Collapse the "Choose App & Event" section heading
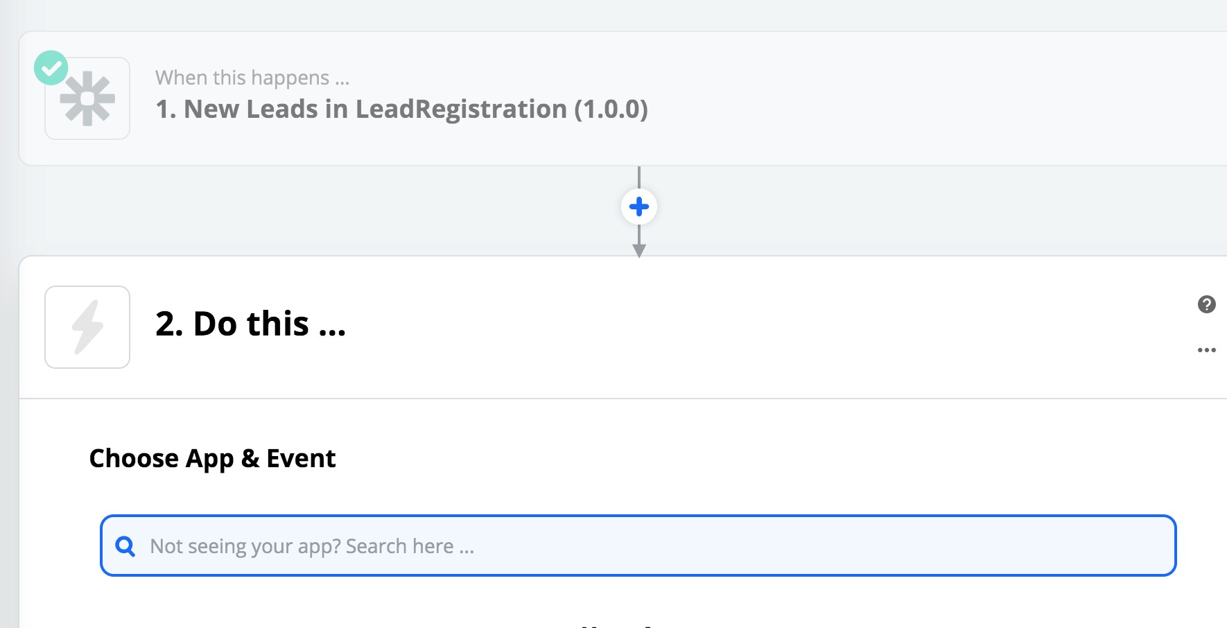This screenshot has width=1227, height=628. tap(212, 458)
